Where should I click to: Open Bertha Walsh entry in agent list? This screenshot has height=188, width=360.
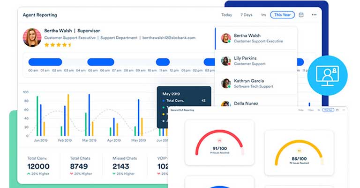[256, 38]
